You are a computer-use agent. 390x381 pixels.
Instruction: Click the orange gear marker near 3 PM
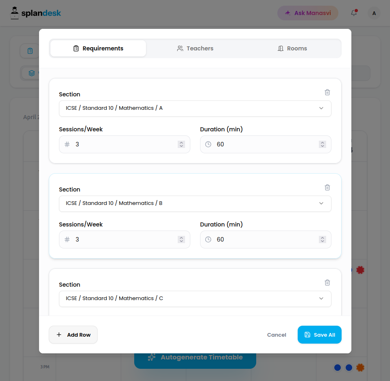(x=360, y=367)
